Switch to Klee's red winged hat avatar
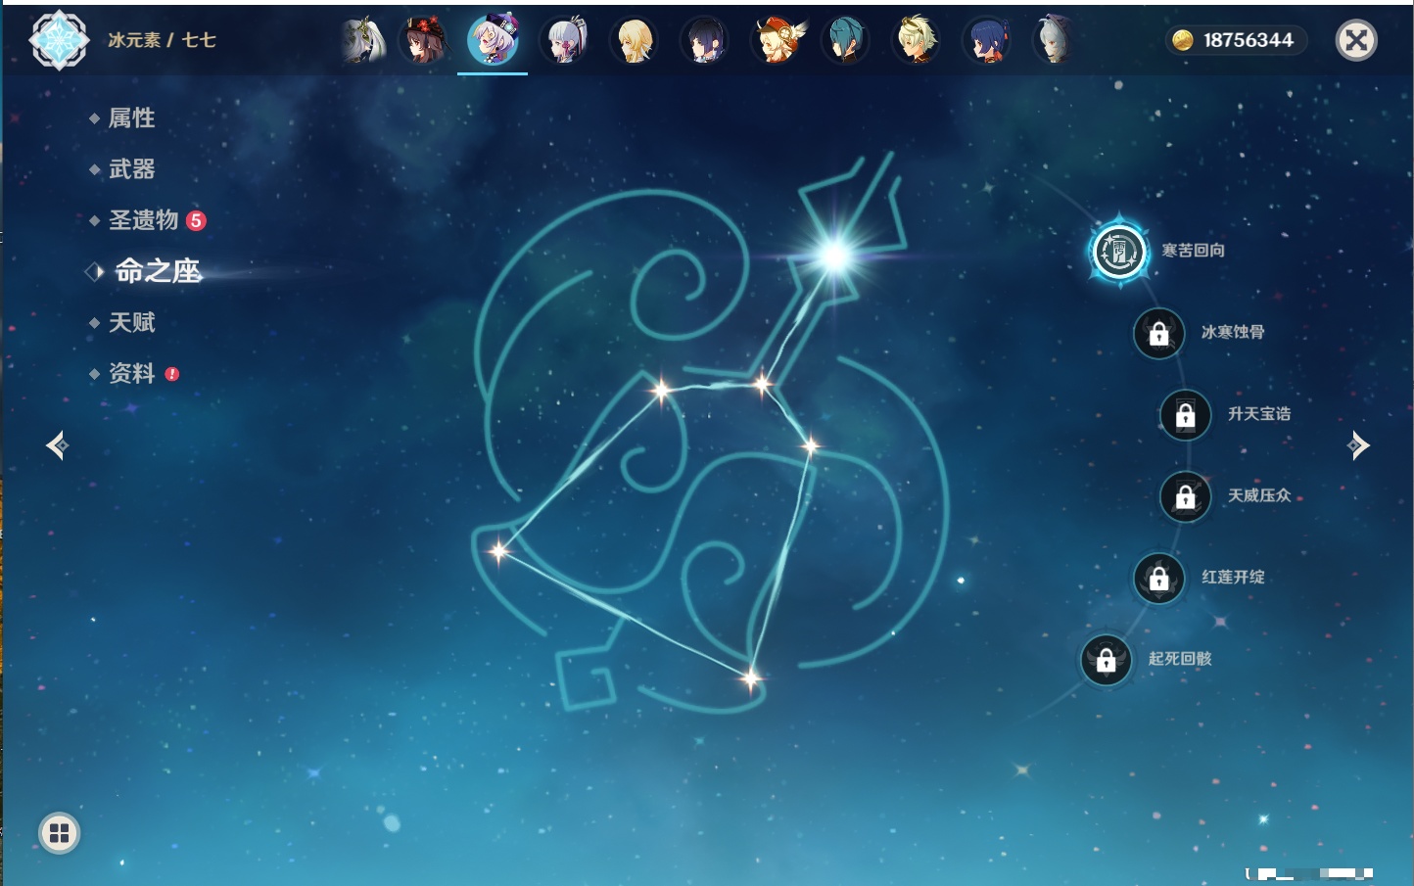The width and height of the screenshot is (1414, 886). click(777, 40)
